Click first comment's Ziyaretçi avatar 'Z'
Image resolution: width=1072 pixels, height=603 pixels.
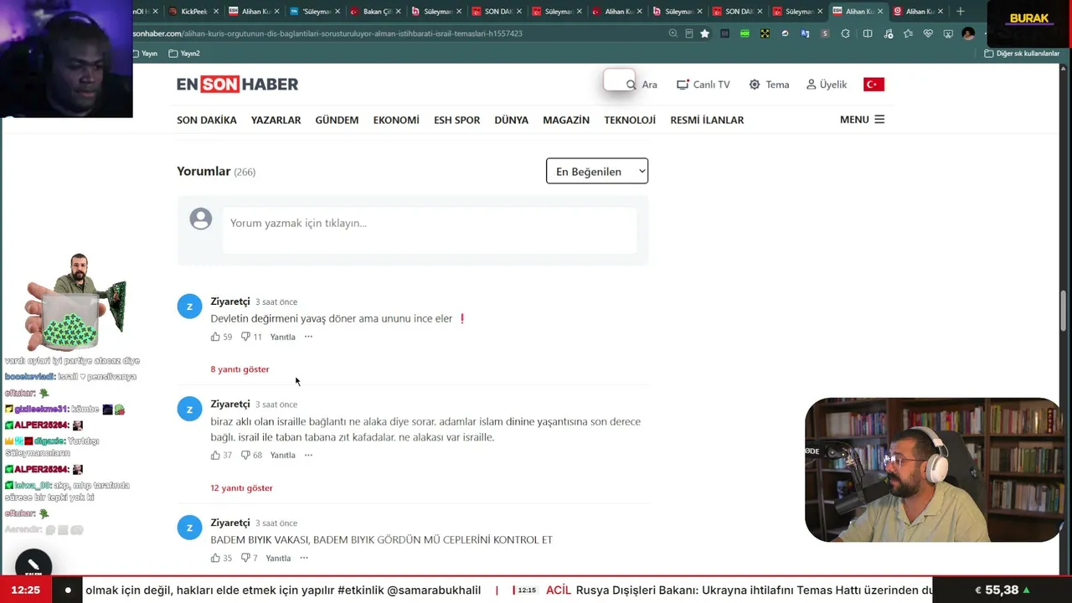pos(189,307)
